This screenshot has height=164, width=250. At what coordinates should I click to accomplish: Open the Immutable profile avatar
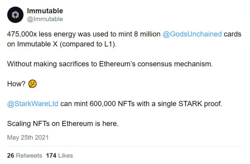pyautogui.click(x=15, y=15)
